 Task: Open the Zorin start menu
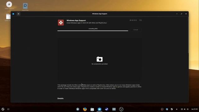tap(3, 109)
